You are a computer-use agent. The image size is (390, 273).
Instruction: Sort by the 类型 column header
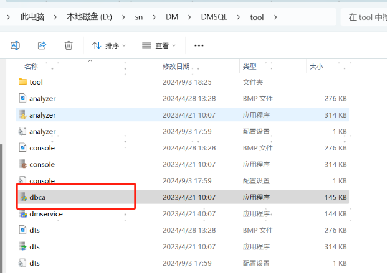point(249,67)
